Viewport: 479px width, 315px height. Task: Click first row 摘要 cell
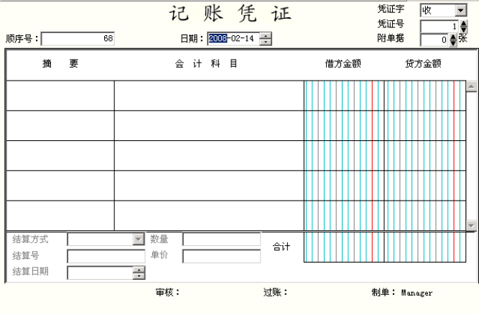tap(60, 96)
